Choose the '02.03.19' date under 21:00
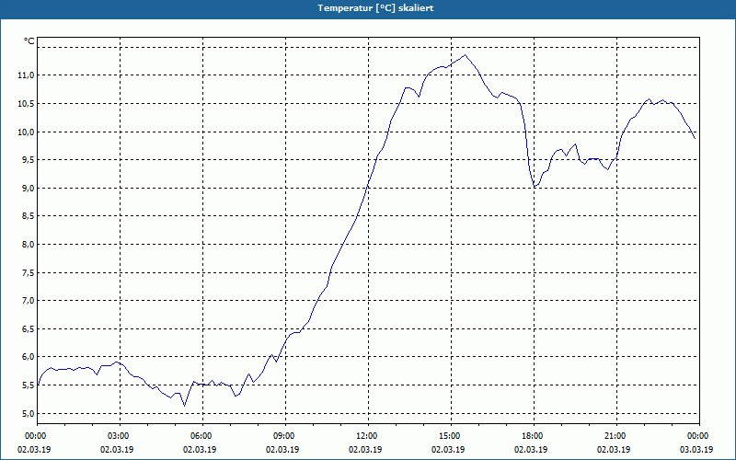The height and width of the screenshot is (460, 736). [x=614, y=449]
